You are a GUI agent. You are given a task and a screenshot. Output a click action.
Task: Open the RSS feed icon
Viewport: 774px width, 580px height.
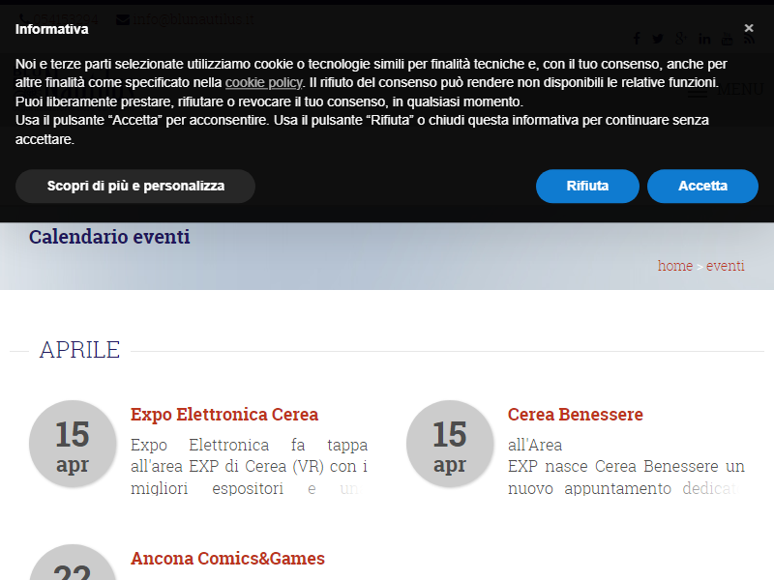749,39
